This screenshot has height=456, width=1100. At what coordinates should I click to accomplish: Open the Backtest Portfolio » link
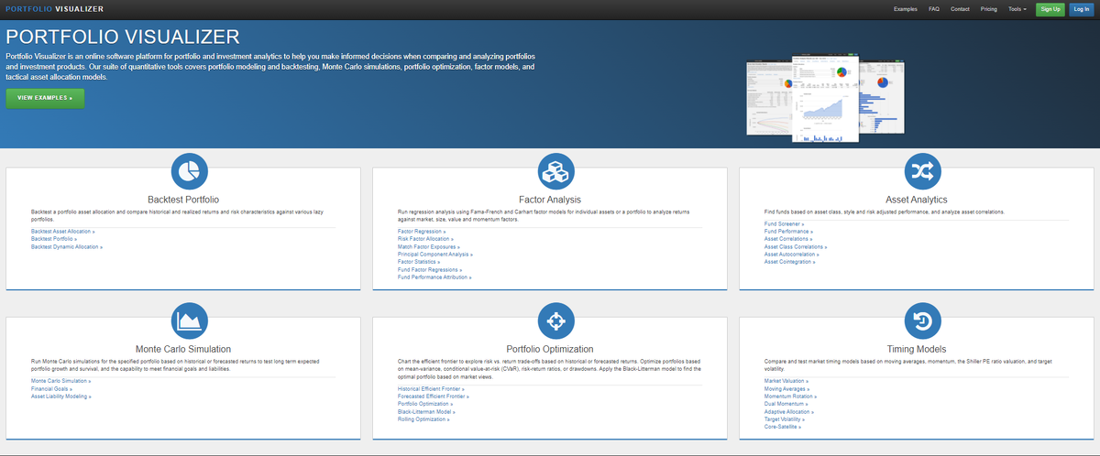[x=55, y=239]
